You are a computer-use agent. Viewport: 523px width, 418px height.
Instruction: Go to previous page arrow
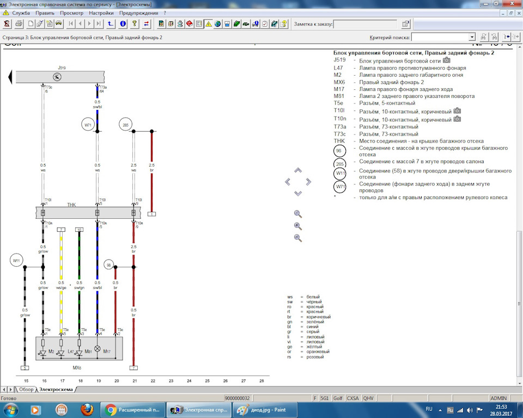point(80,23)
